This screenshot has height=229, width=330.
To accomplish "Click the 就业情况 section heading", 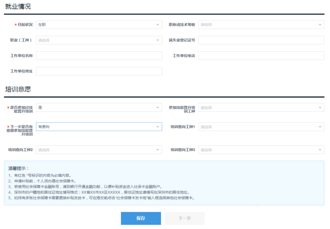I will [17, 6].
